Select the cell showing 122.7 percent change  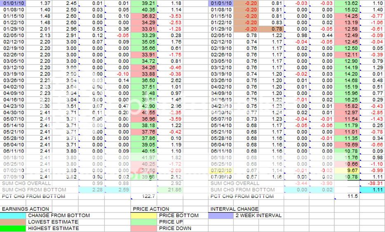tap(145, 196)
